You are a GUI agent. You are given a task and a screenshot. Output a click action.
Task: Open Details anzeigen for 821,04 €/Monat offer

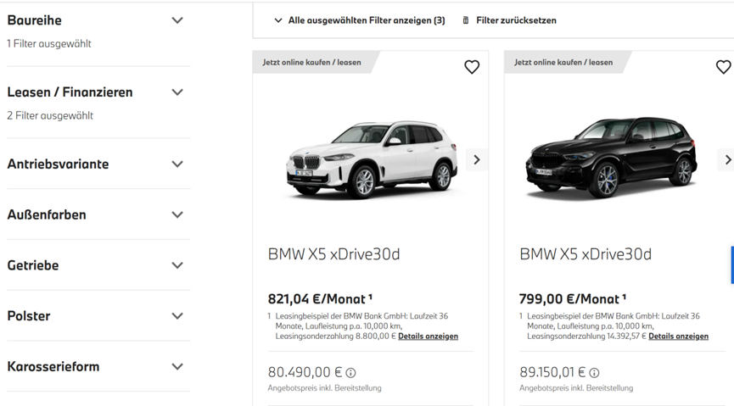428,336
